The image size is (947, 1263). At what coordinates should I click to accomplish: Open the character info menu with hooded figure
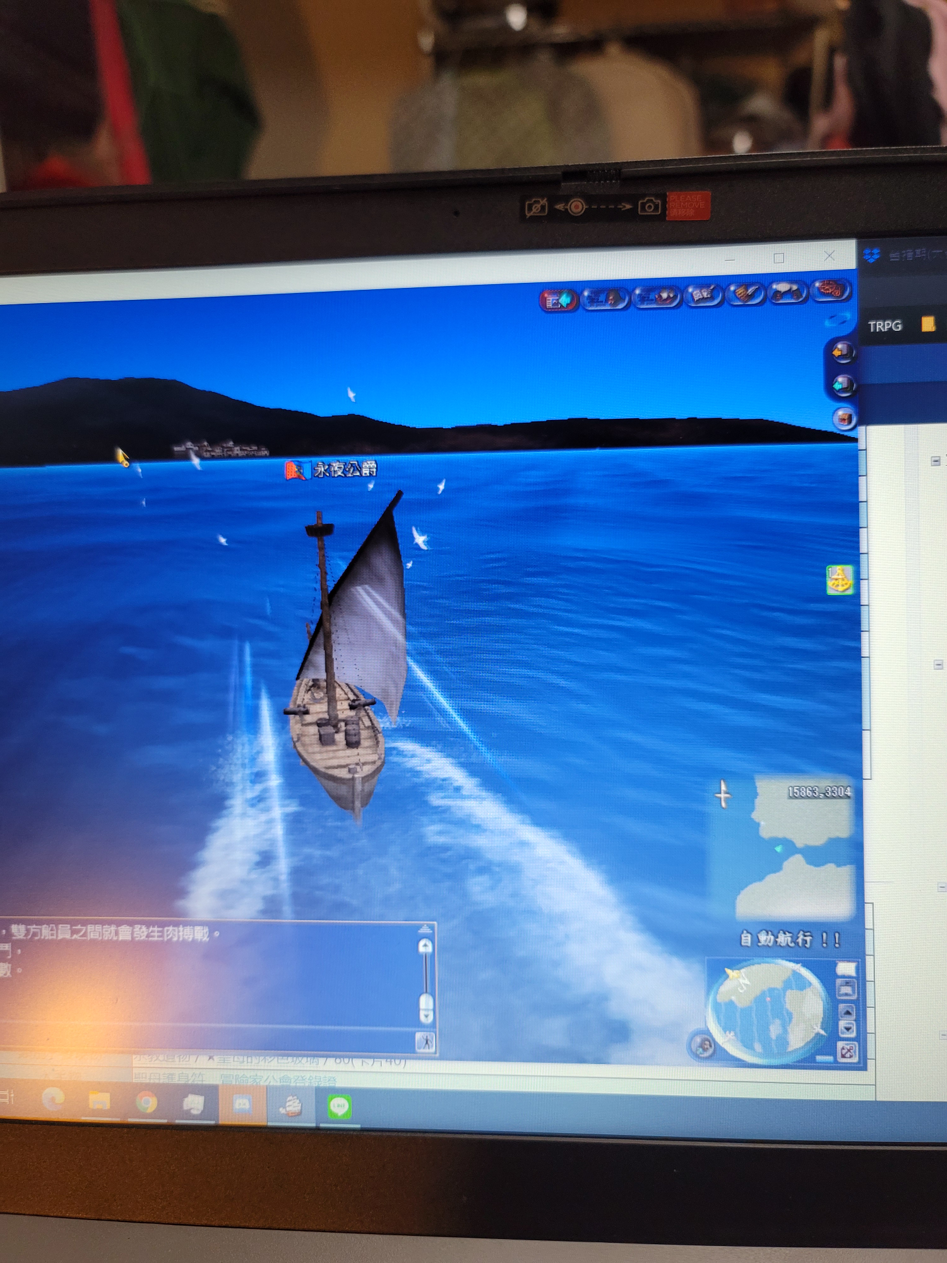[605, 297]
